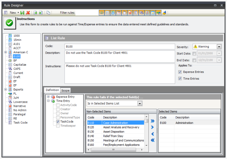Open the Severity dropdown
Screen dimensions: 227x159
point(219,47)
